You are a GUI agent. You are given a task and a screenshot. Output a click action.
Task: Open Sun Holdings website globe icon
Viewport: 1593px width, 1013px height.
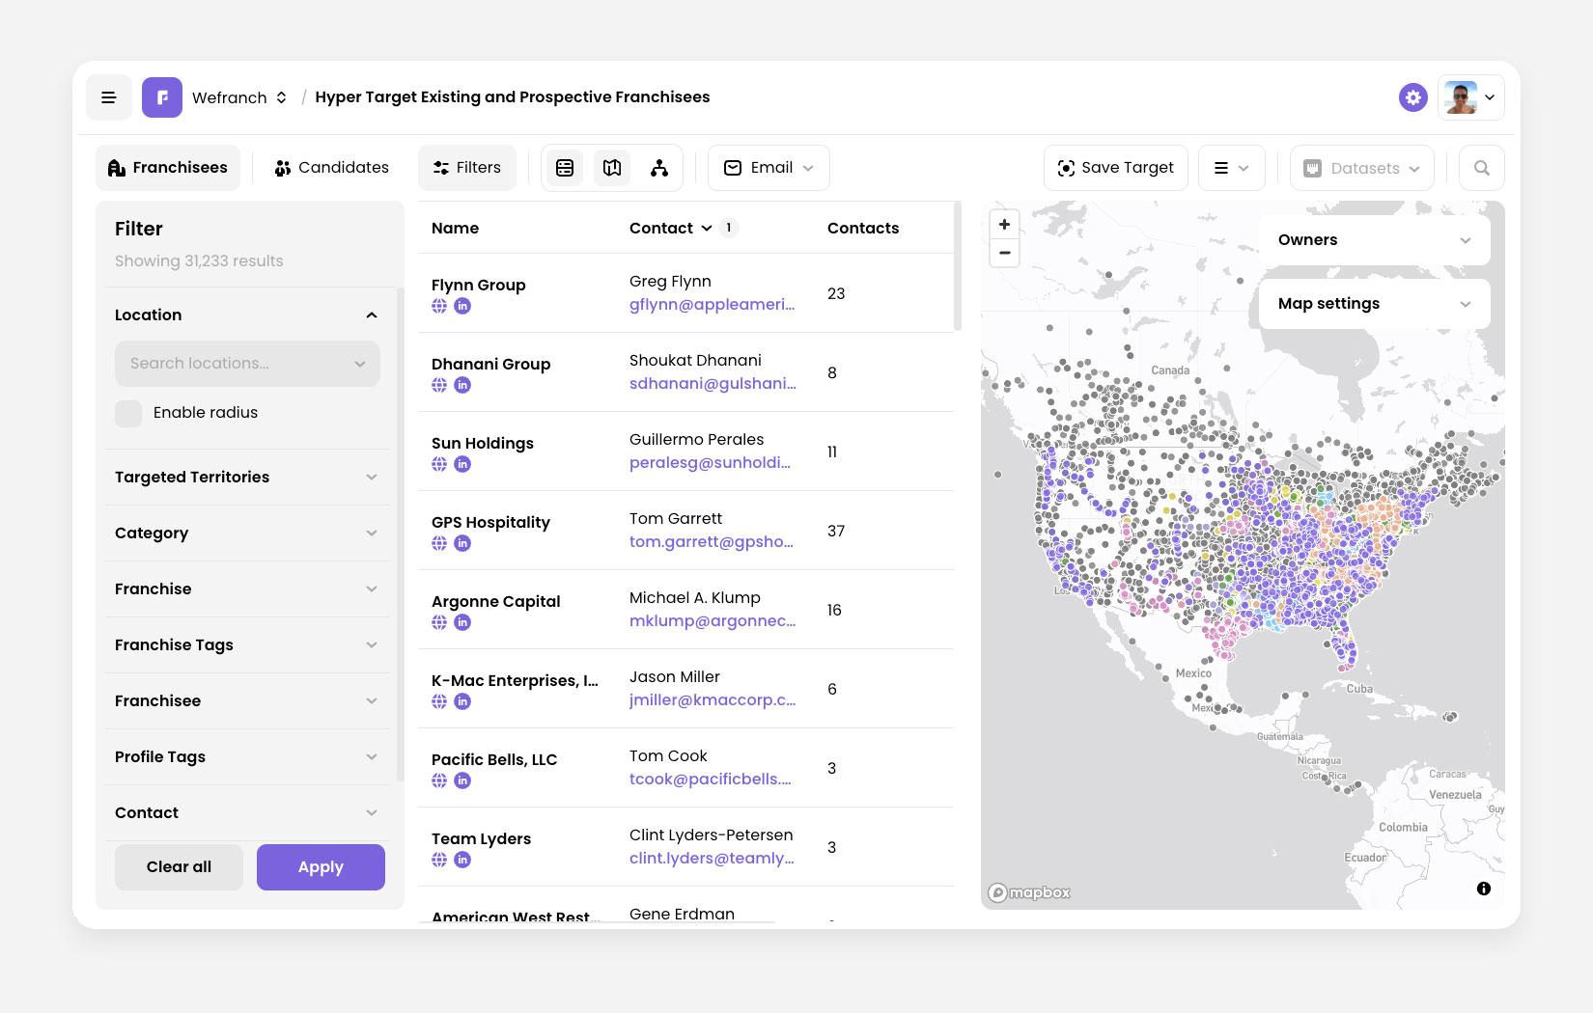pos(439,464)
